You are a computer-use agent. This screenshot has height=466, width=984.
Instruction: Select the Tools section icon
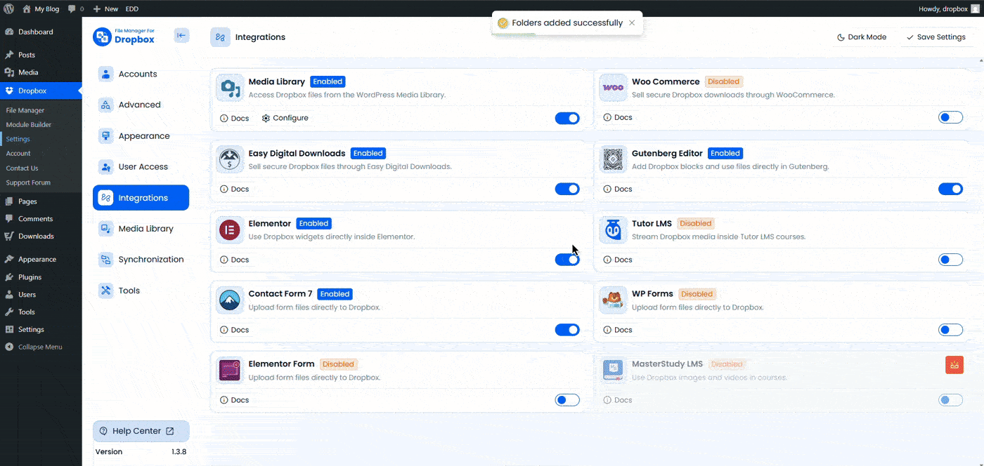[106, 290]
